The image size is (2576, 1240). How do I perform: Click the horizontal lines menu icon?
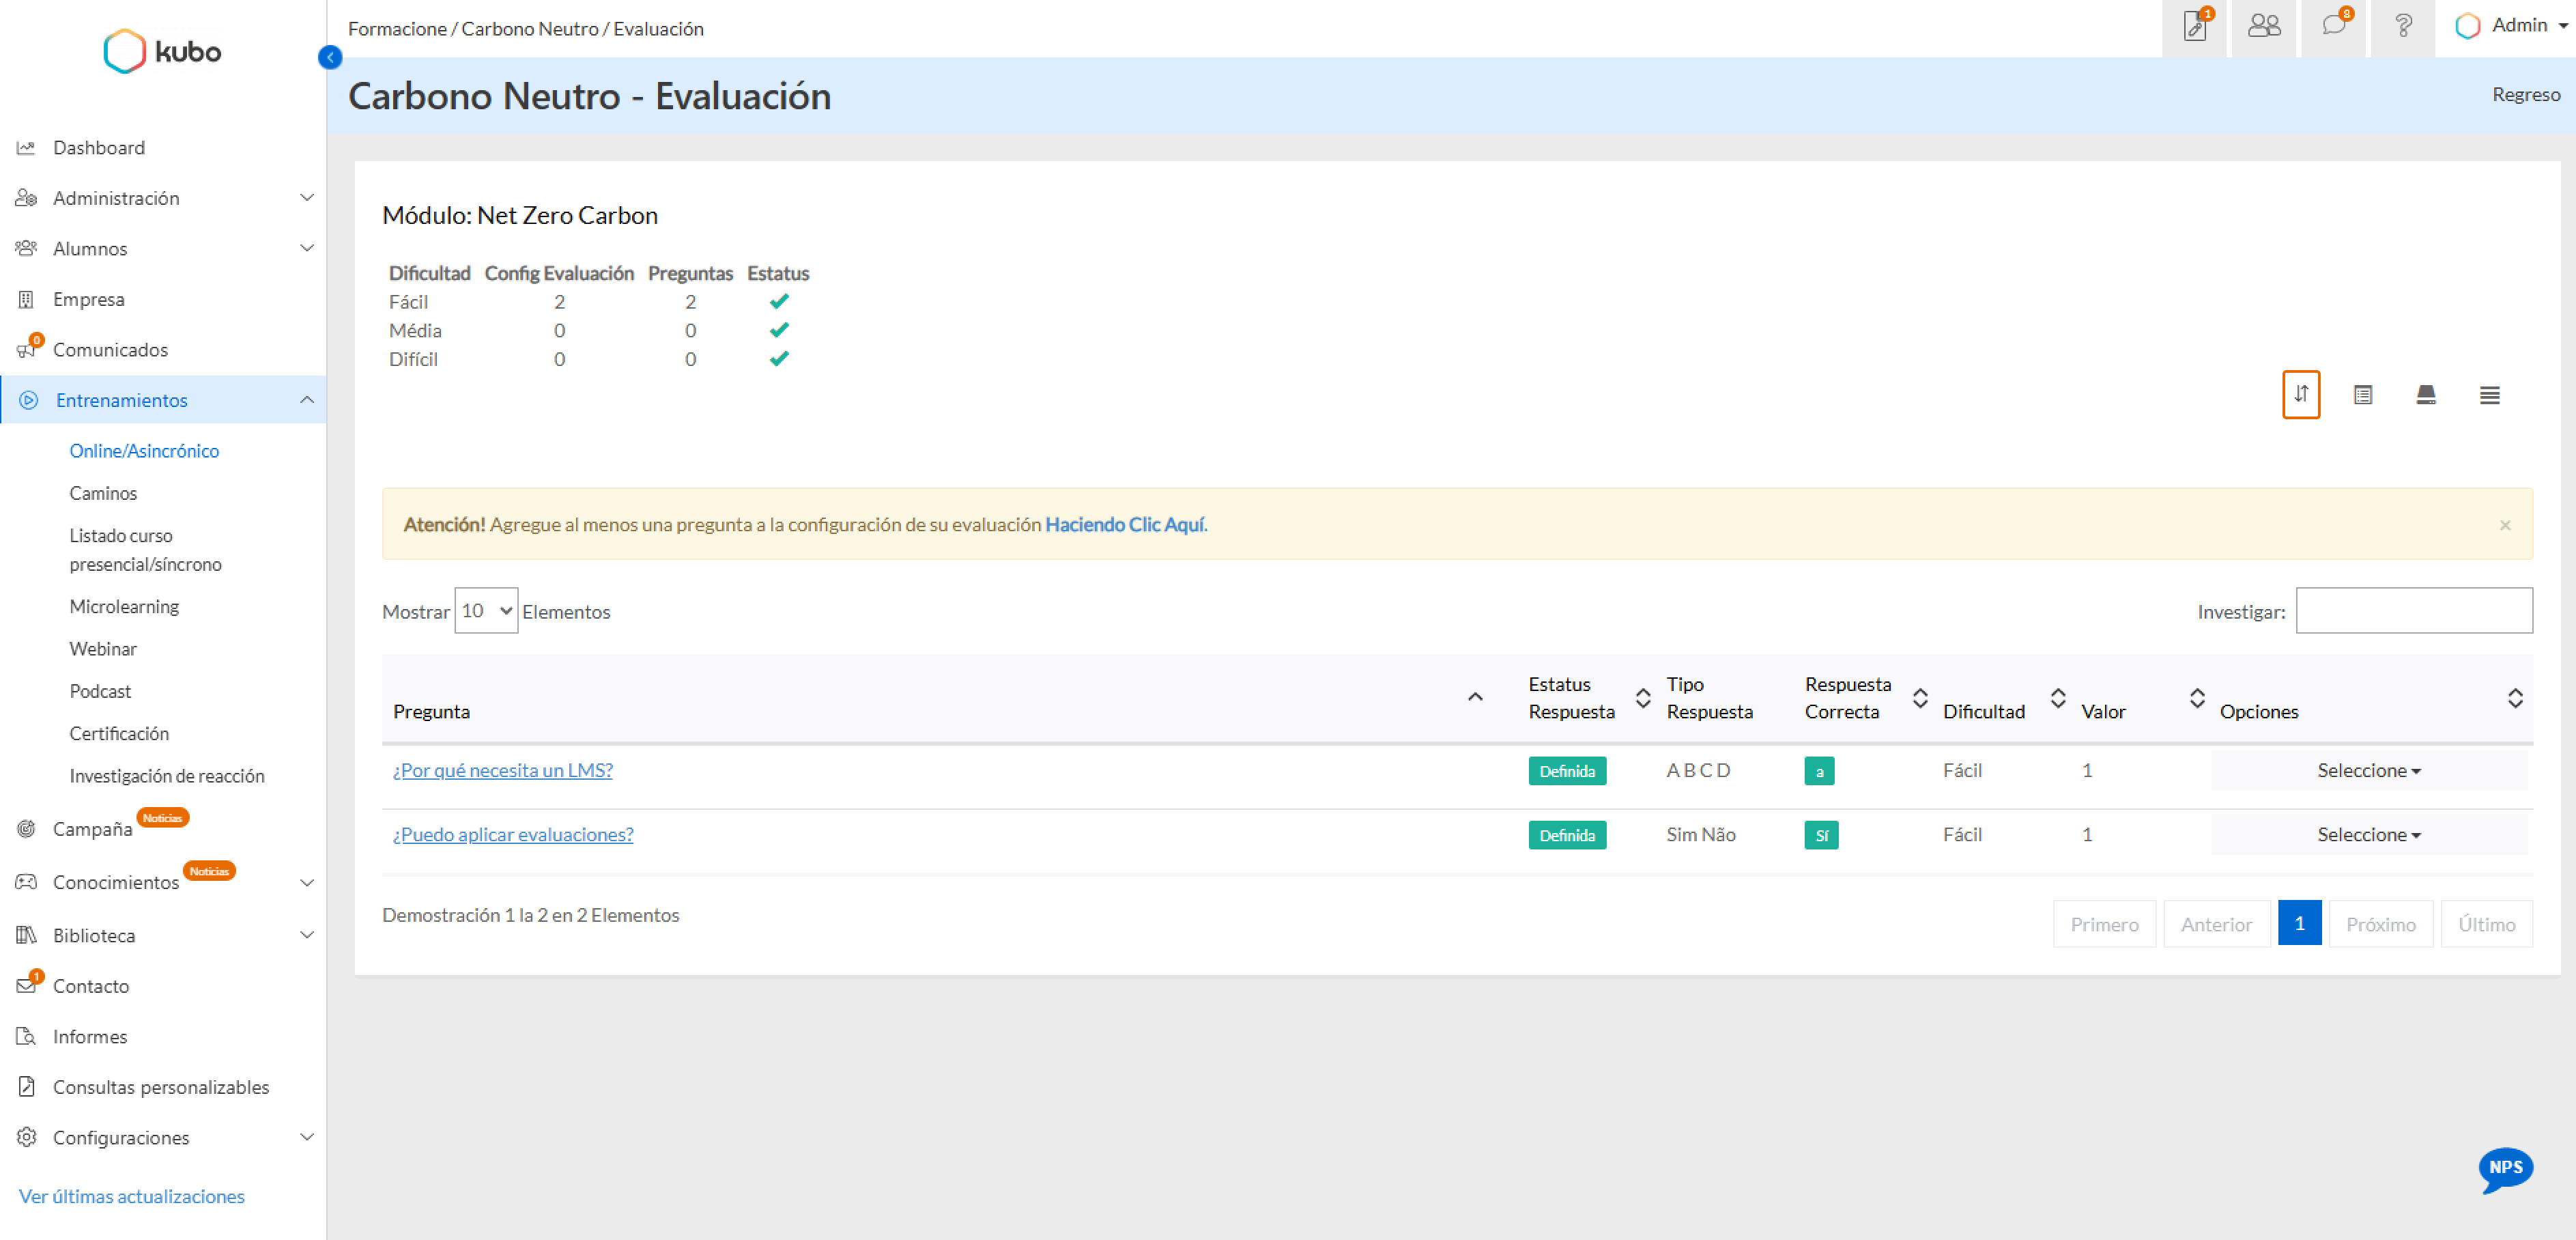(x=2489, y=395)
